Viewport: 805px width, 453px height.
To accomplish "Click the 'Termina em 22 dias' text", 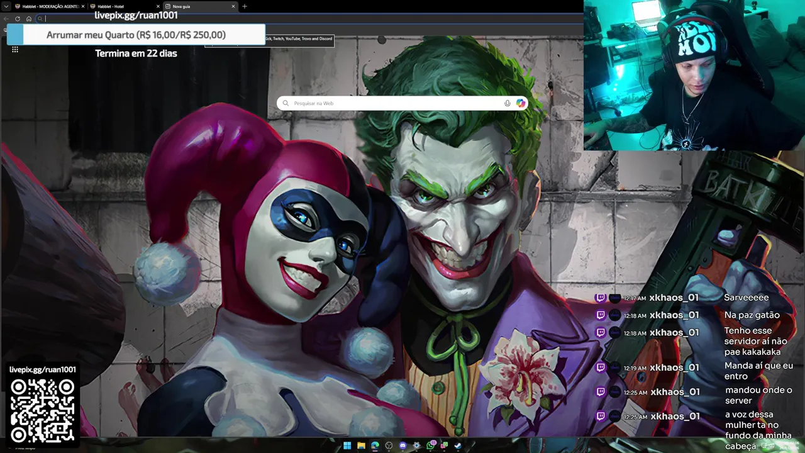I will pos(136,53).
